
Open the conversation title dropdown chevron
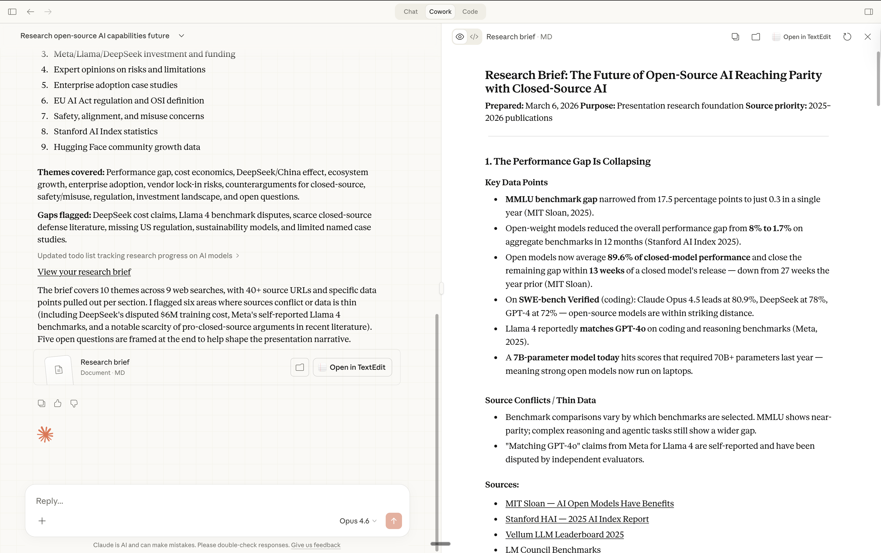[x=182, y=36]
